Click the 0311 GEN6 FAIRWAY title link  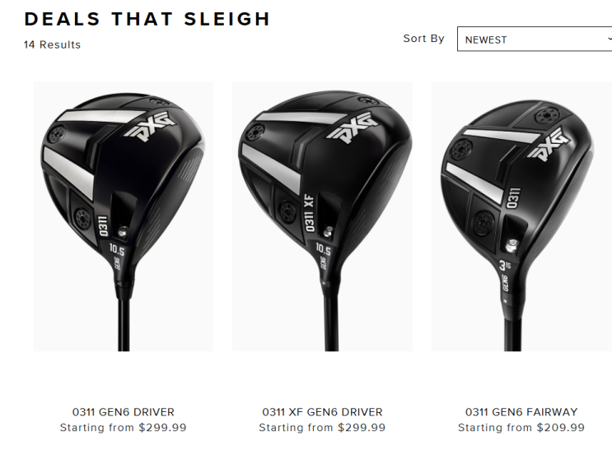coord(521,412)
